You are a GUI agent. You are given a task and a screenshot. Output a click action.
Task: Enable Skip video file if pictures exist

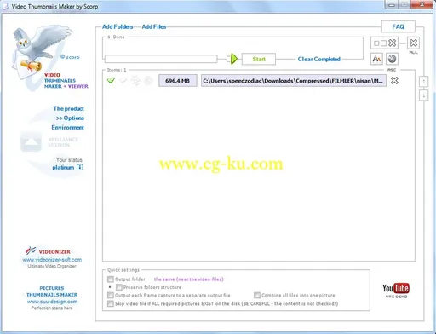point(111,303)
